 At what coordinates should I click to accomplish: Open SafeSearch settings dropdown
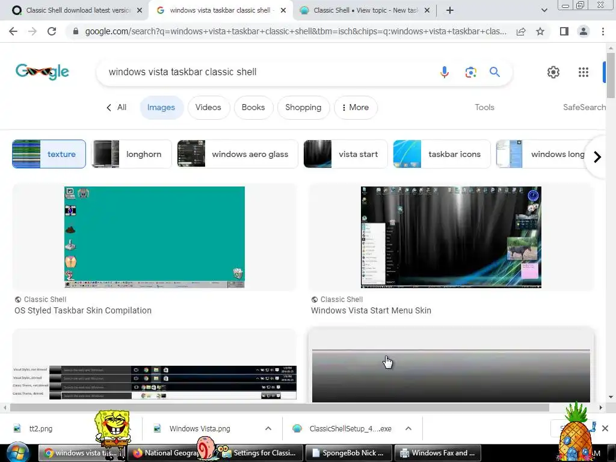click(x=584, y=107)
